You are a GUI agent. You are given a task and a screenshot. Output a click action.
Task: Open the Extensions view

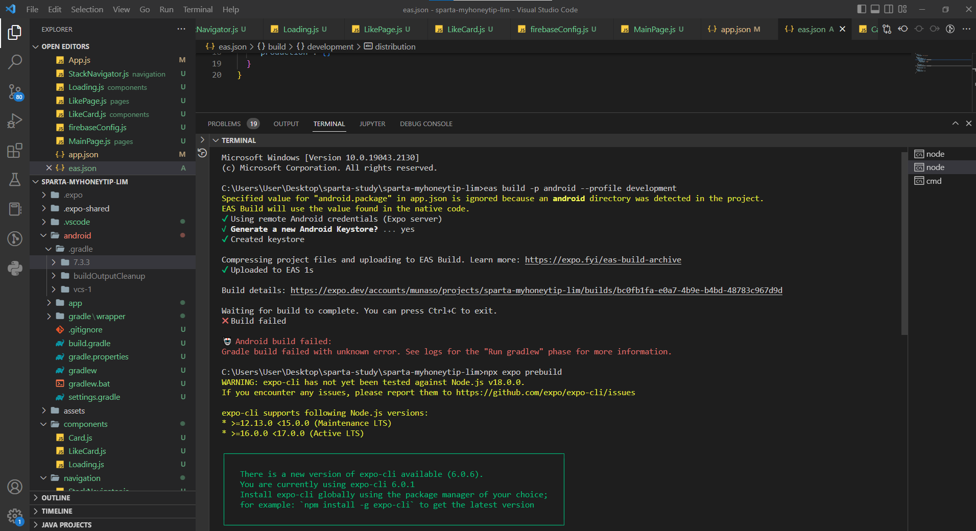tap(15, 151)
